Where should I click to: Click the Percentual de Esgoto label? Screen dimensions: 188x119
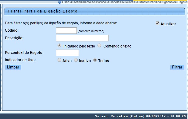point(24,53)
